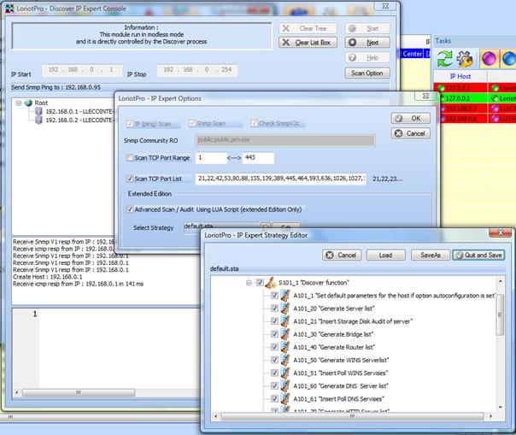This screenshot has height=435, width=516.
Task: Click the server icon for 192.168.0.1
Action: click(38, 111)
